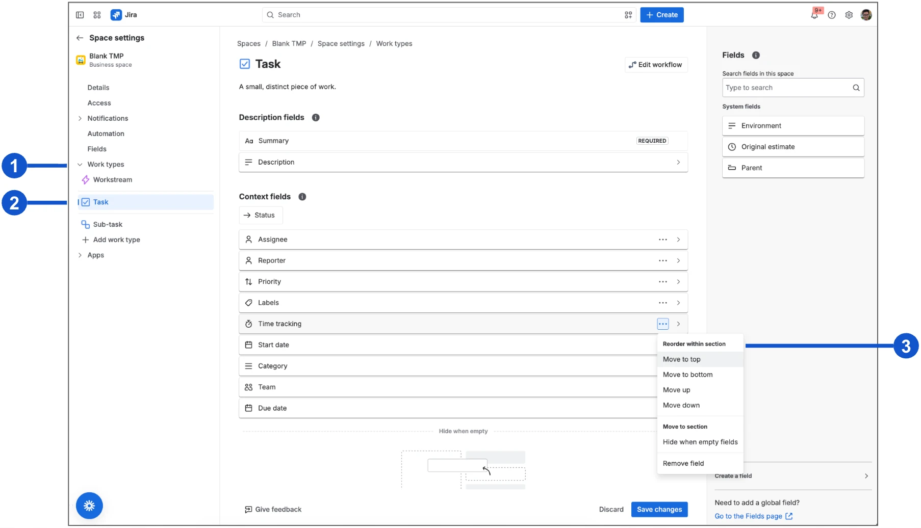The height and width of the screenshot is (528, 921).
Task: Click the Description fields info icon
Action: coord(316,117)
